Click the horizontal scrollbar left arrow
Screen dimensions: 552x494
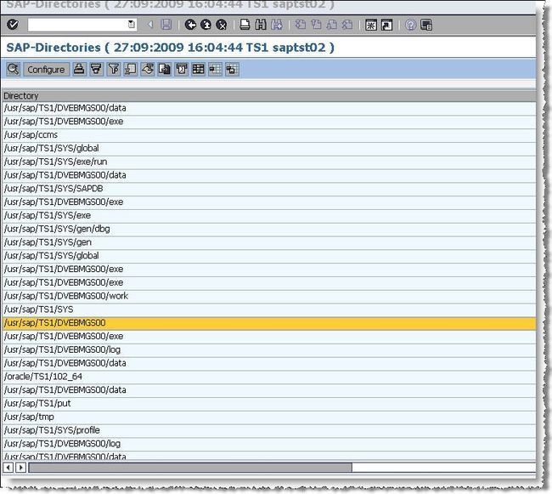click(x=8, y=468)
